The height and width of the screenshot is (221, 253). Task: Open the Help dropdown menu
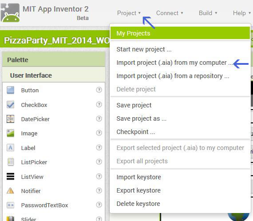242,13
